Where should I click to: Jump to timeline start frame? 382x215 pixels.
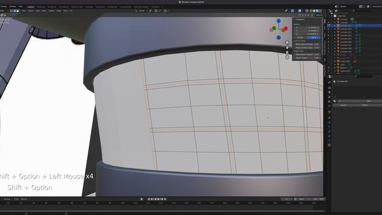click(x=149, y=199)
